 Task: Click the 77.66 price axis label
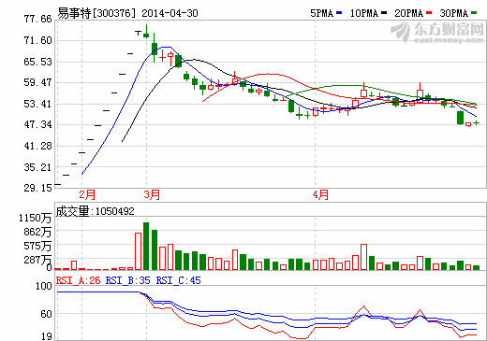click(x=37, y=19)
